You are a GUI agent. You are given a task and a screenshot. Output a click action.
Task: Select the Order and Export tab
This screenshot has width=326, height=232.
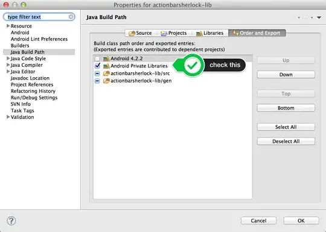coord(257,33)
